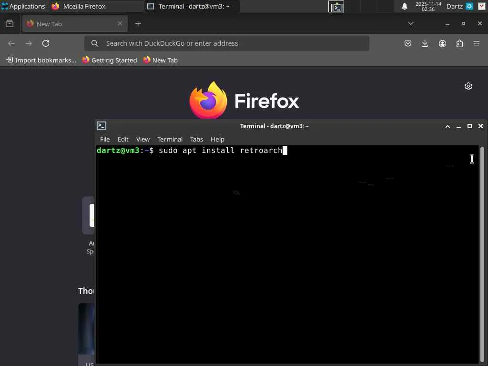Image resolution: width=488 pixels, height=366 pixels.
Task: Click the blue settings icon next to Dartz
Action: pos(469,6)
